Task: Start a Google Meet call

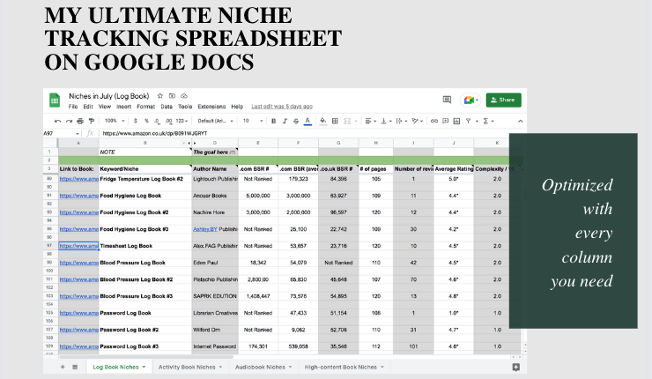Action: coord(470,100)
